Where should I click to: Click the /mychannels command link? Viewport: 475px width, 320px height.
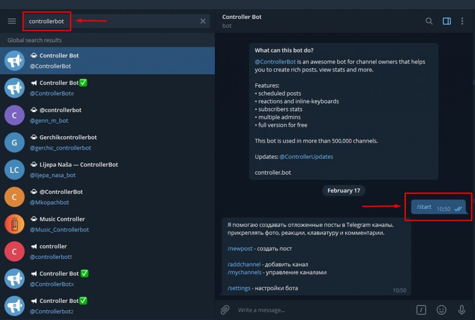(x=244, y=272)
